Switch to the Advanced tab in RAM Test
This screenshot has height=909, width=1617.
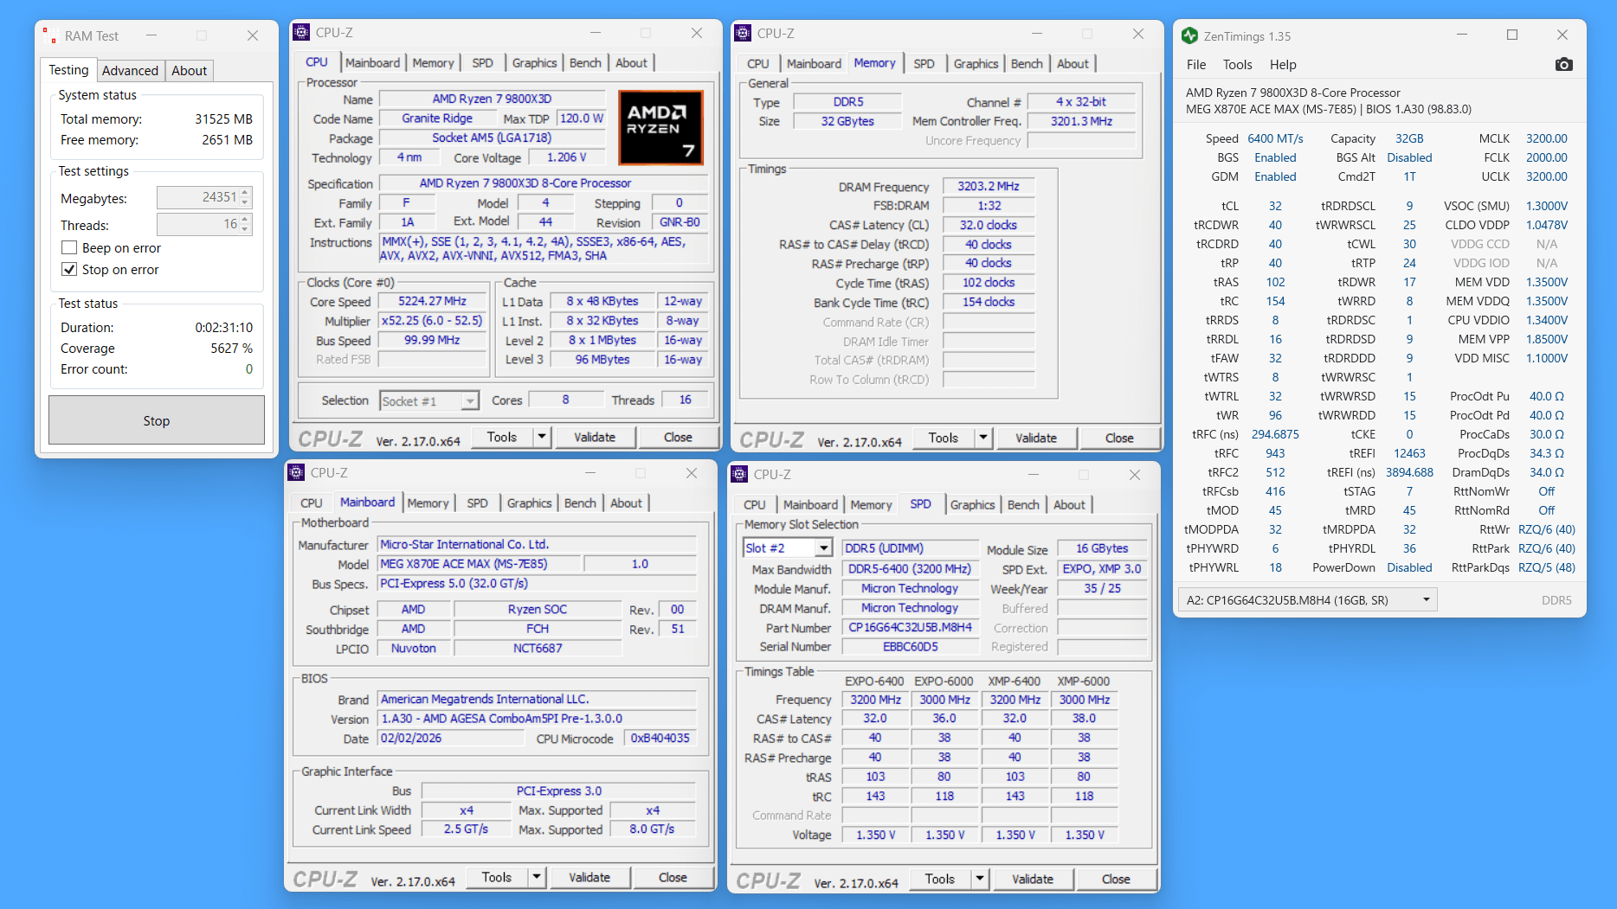[130, 71]
